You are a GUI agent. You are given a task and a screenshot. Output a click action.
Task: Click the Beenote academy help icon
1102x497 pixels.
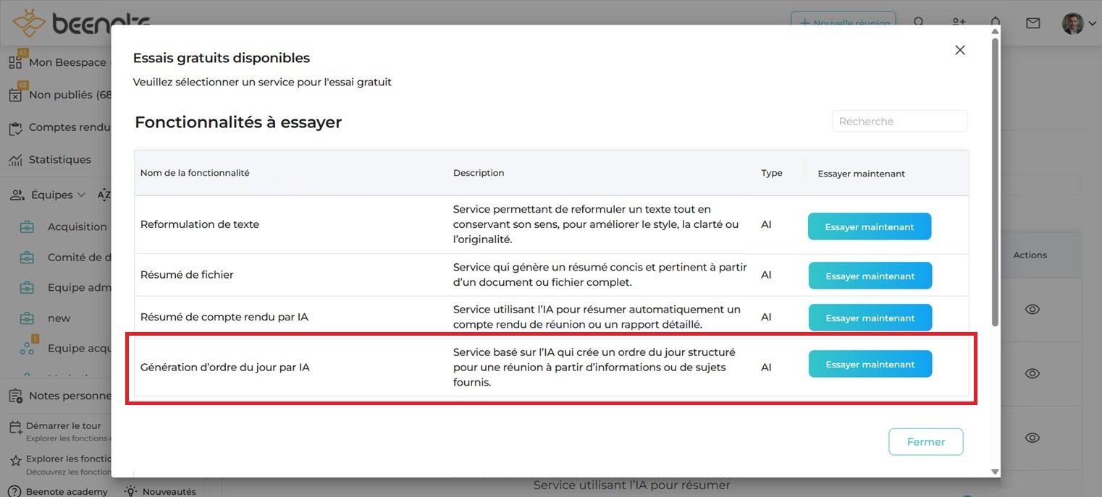point(13,491)
